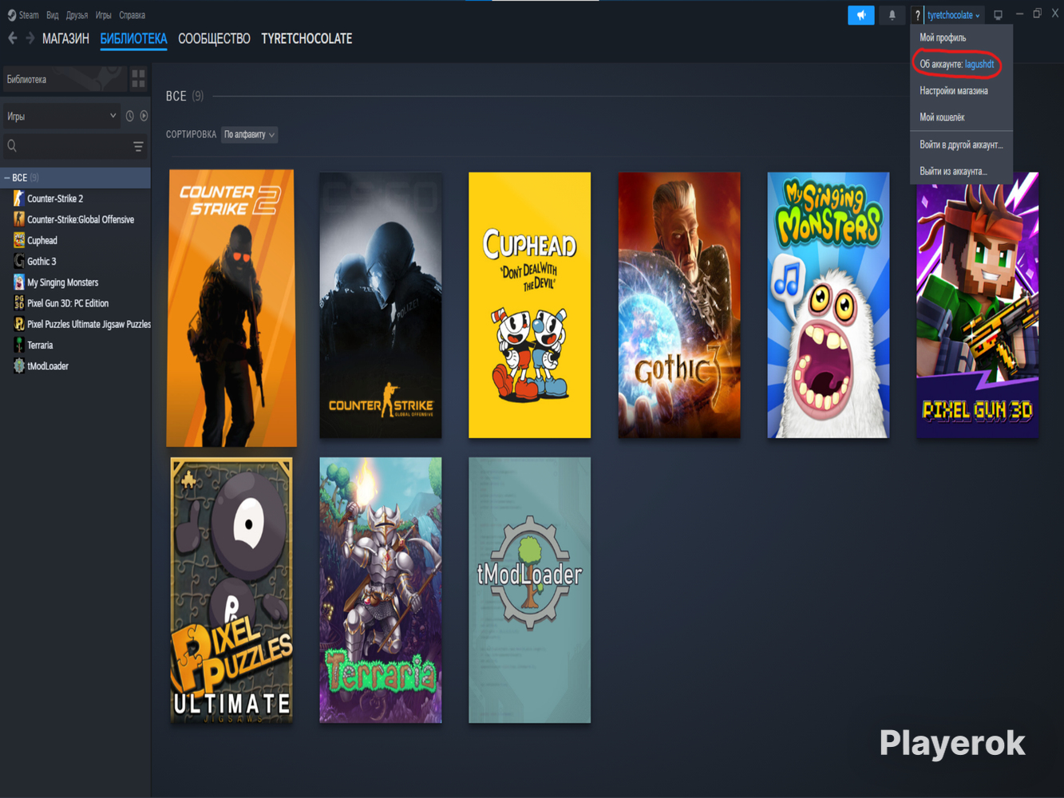Click Войти в другой аккаунт...
This screenshot has width=1064, height=798.
[x=961, y=144]
